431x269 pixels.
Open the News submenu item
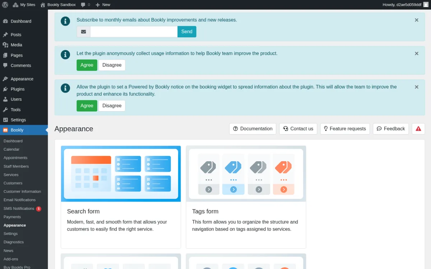[x=8, y=251]
